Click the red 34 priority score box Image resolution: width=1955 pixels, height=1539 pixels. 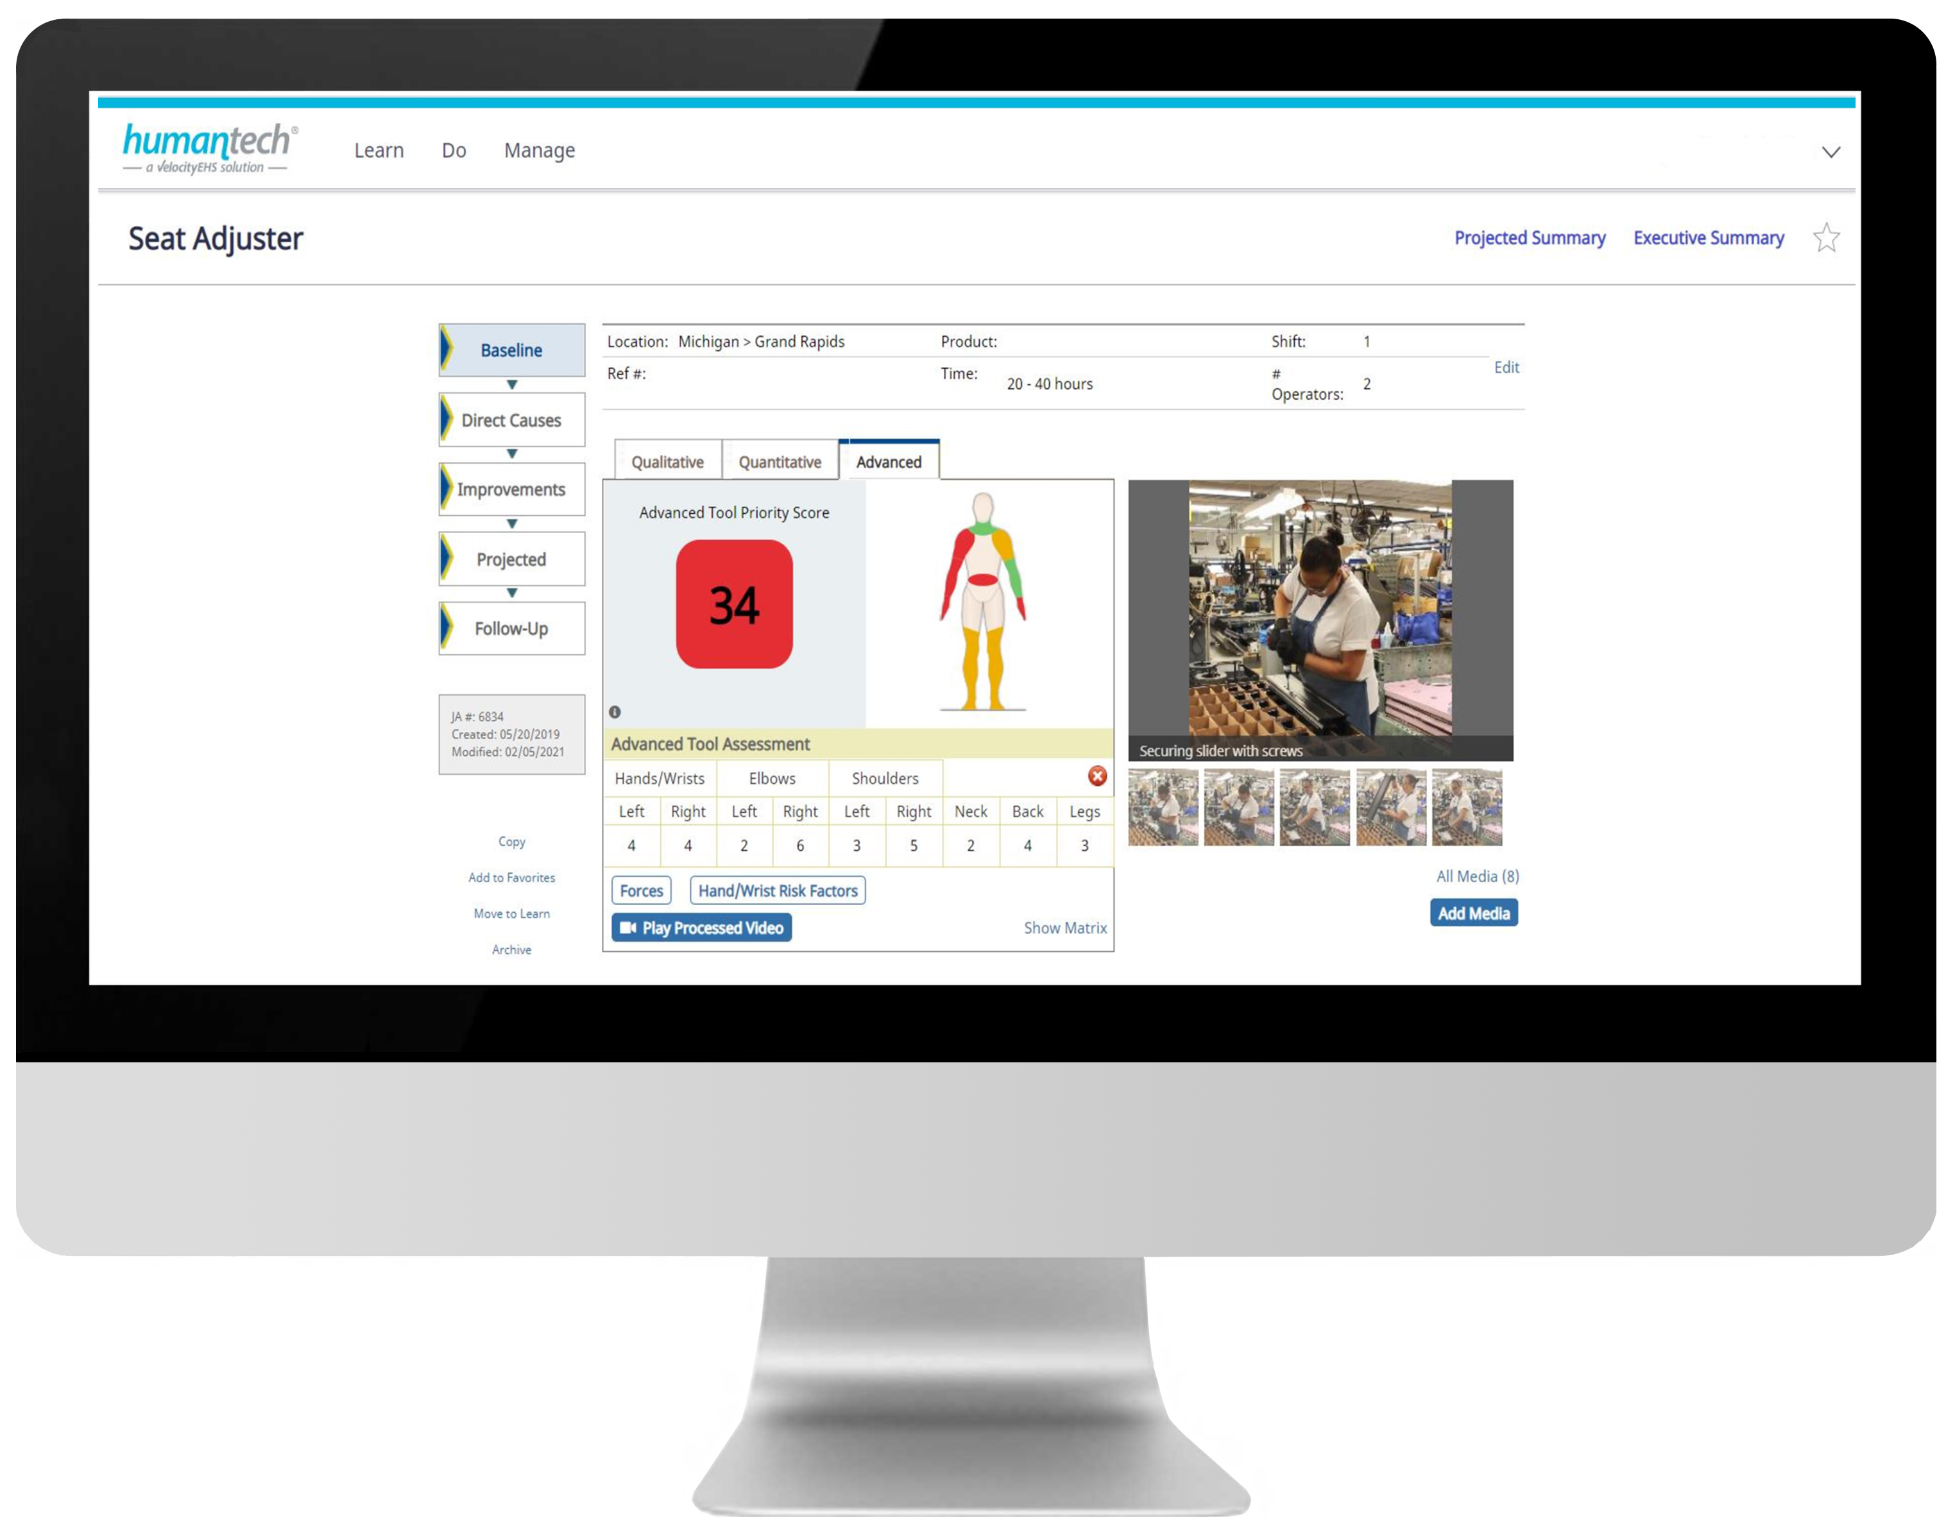coord(734,604)
